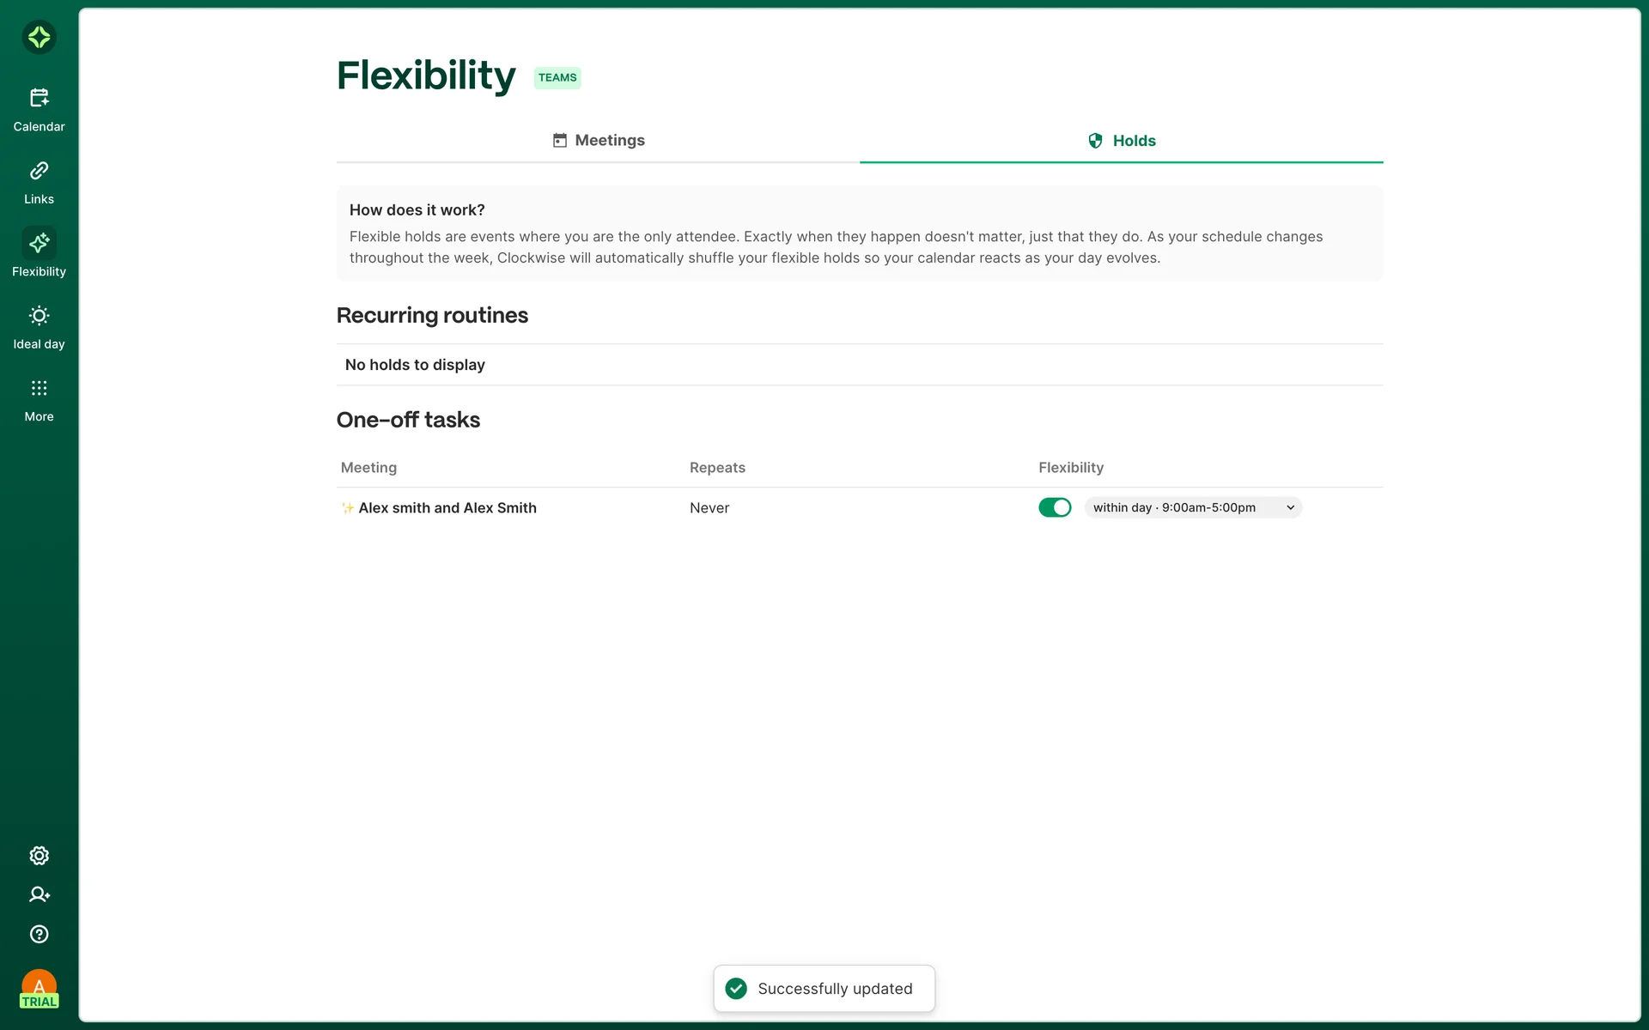
Task: Click the user avatar with TRIAL badge
Action: (x=39, y=988)
